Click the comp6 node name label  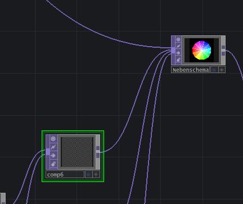[x=65, y=175]
